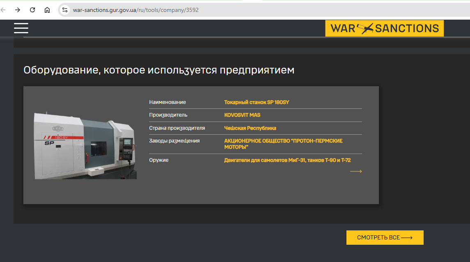Open ПРОТОН-ПЕРМСКИЕ МОТОРЫ plant link
Screen dimensions: 470x262
(283, 144)
